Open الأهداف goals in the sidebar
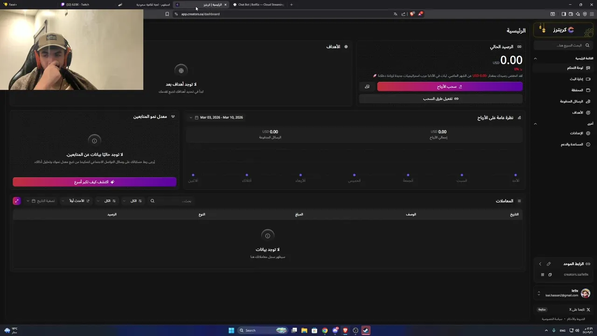597x336 pixels. [x=562, y=112]
